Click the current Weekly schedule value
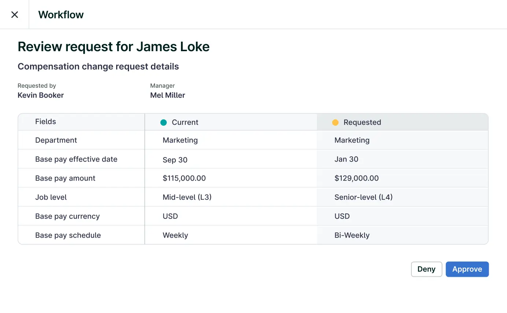Image resolution: width=507 pixels, height=313 pixels. coord(175,235)
